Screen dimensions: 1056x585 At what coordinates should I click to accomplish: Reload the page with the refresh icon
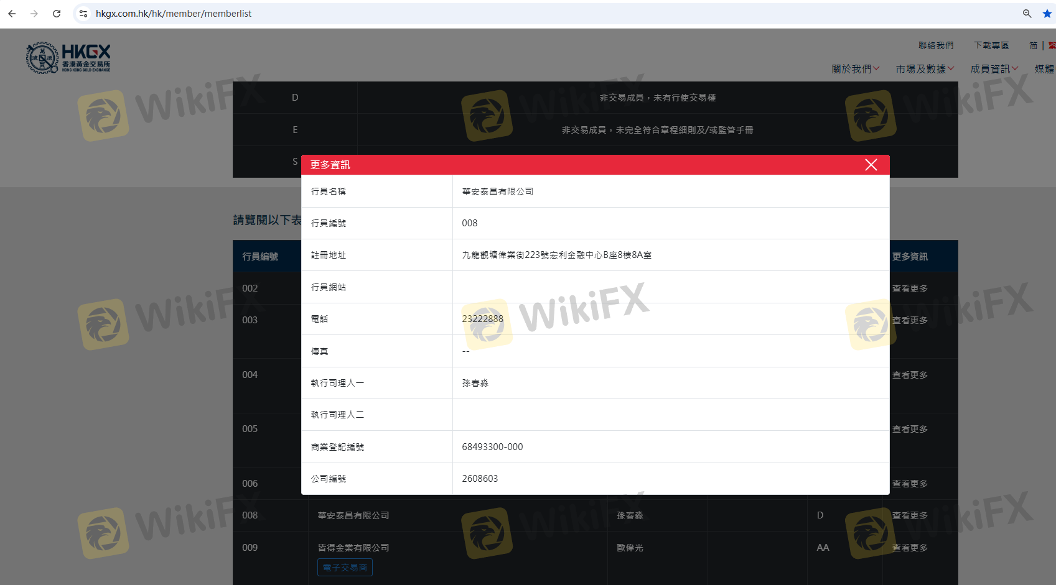tap(57, 14)
